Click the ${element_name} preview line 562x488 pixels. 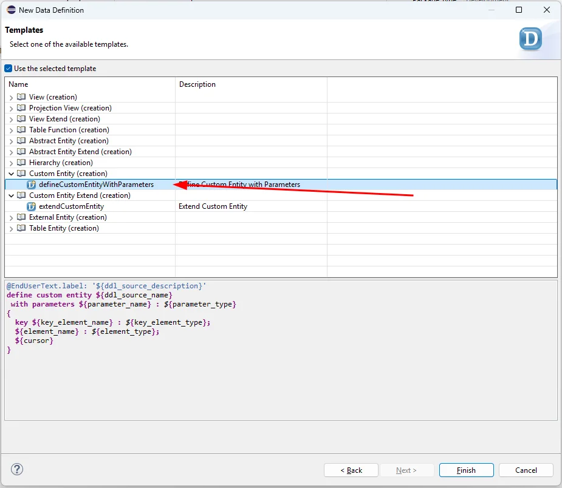point(87,331)
